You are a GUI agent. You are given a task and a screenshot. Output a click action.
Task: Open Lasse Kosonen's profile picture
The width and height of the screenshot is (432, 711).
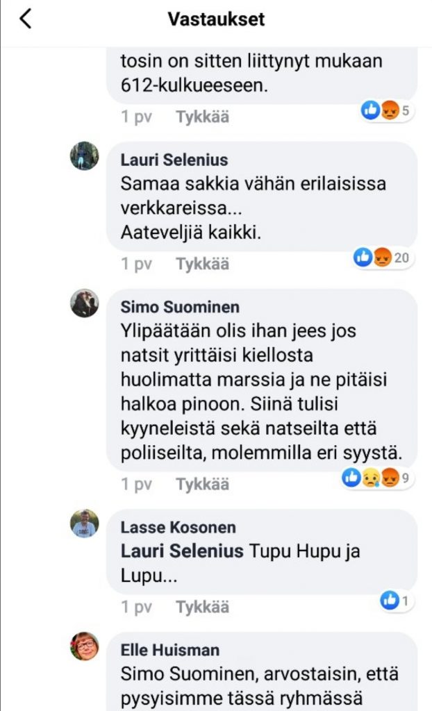(85, 524)
